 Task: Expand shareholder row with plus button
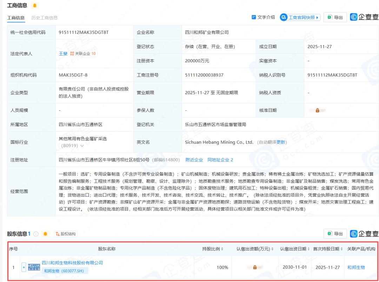click(24, 267)
